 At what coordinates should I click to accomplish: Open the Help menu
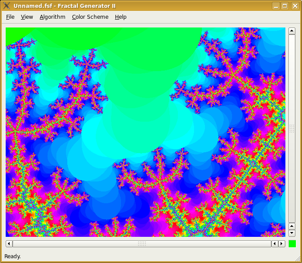pyautogui.click(x=121, y=17)
